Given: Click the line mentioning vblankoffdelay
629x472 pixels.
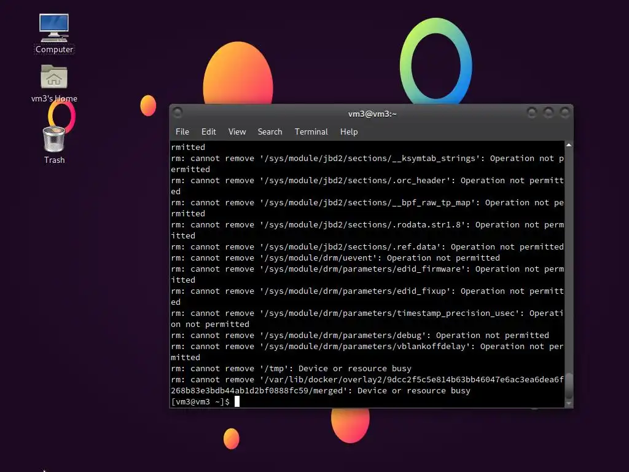Looking at the screenshot, I should pos(367,352).
